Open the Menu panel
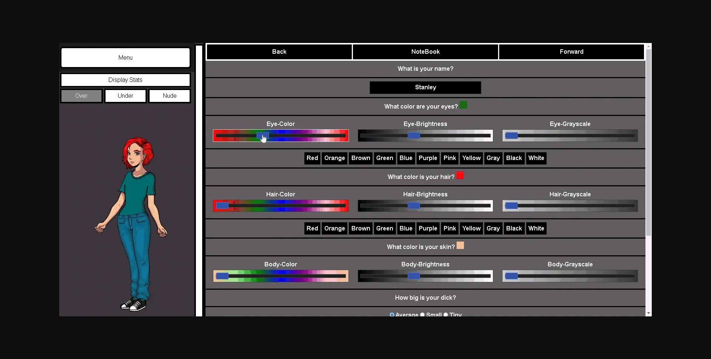The height and width of the screenshot is (359, 711). [x=125, y=57]
